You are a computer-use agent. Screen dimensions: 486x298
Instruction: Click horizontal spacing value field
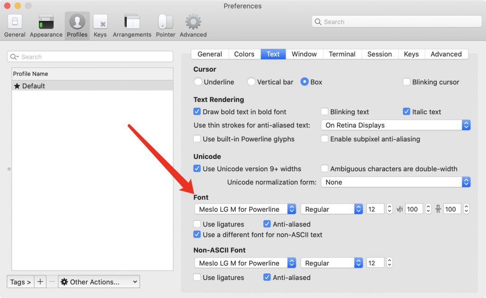[x=414, y=209]
